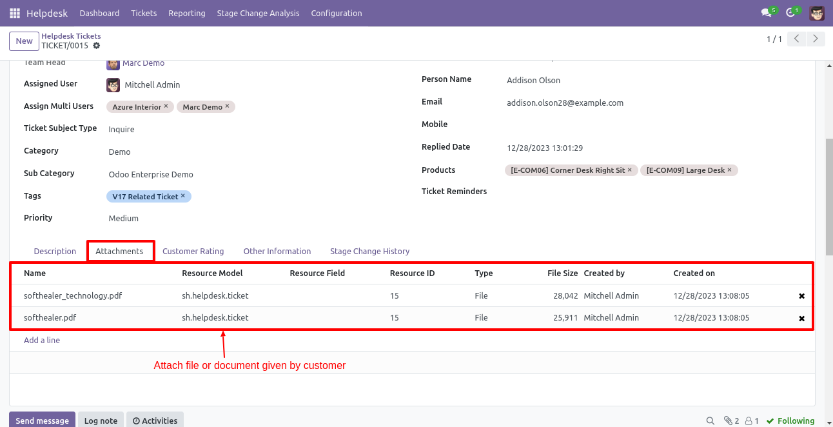This screenshot has height=427, width=833.
Task: Switch to the Description tab
Action: pos(55,251)
